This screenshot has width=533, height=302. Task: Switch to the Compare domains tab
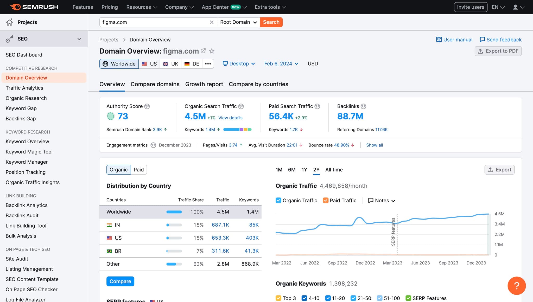click(155, 84)
